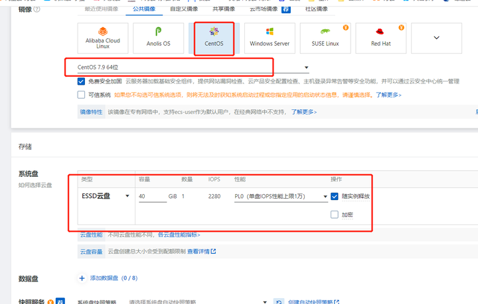The image size is (478, 304).
Task: Choose the CentOS image card
Action: click(x=214, y=38)
